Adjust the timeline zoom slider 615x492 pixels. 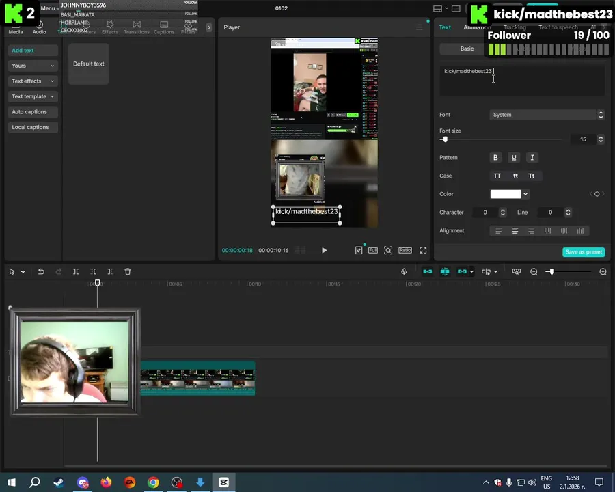click(551, 271)
